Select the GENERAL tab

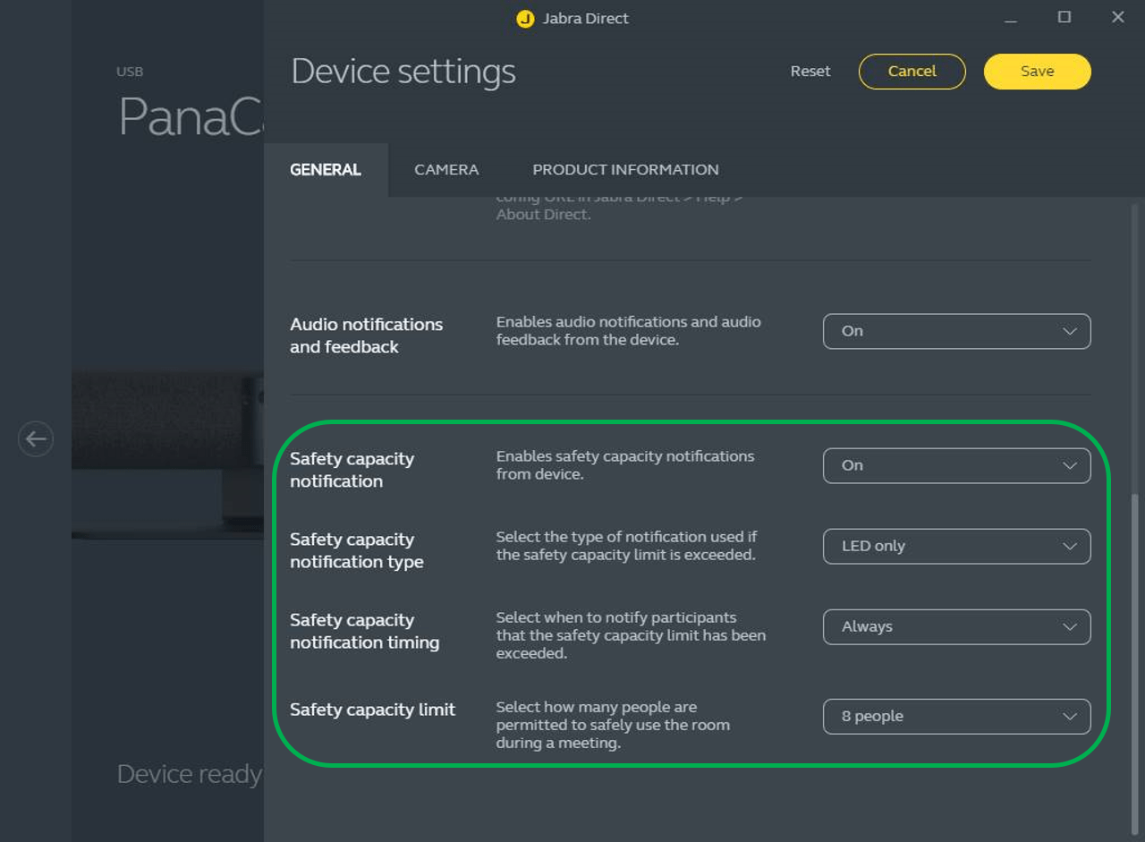326,170
